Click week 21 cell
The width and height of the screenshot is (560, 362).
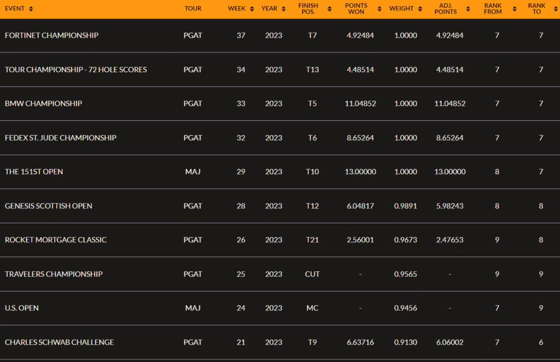pyautogui.click(x=241, y=342)
